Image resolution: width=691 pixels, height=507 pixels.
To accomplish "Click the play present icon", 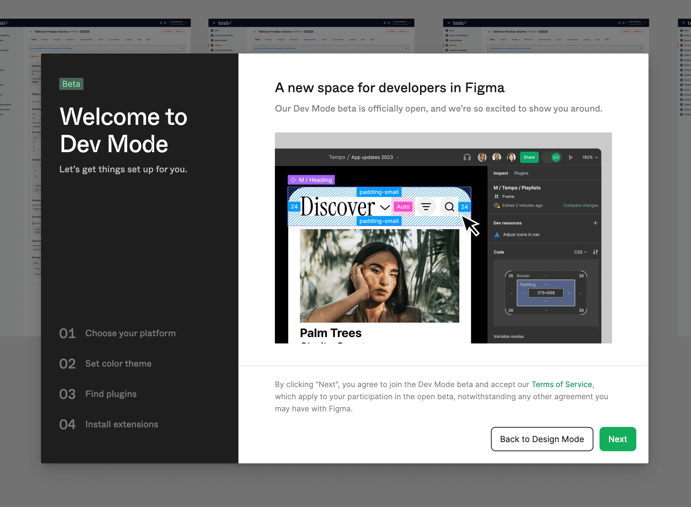I will 571,157.
